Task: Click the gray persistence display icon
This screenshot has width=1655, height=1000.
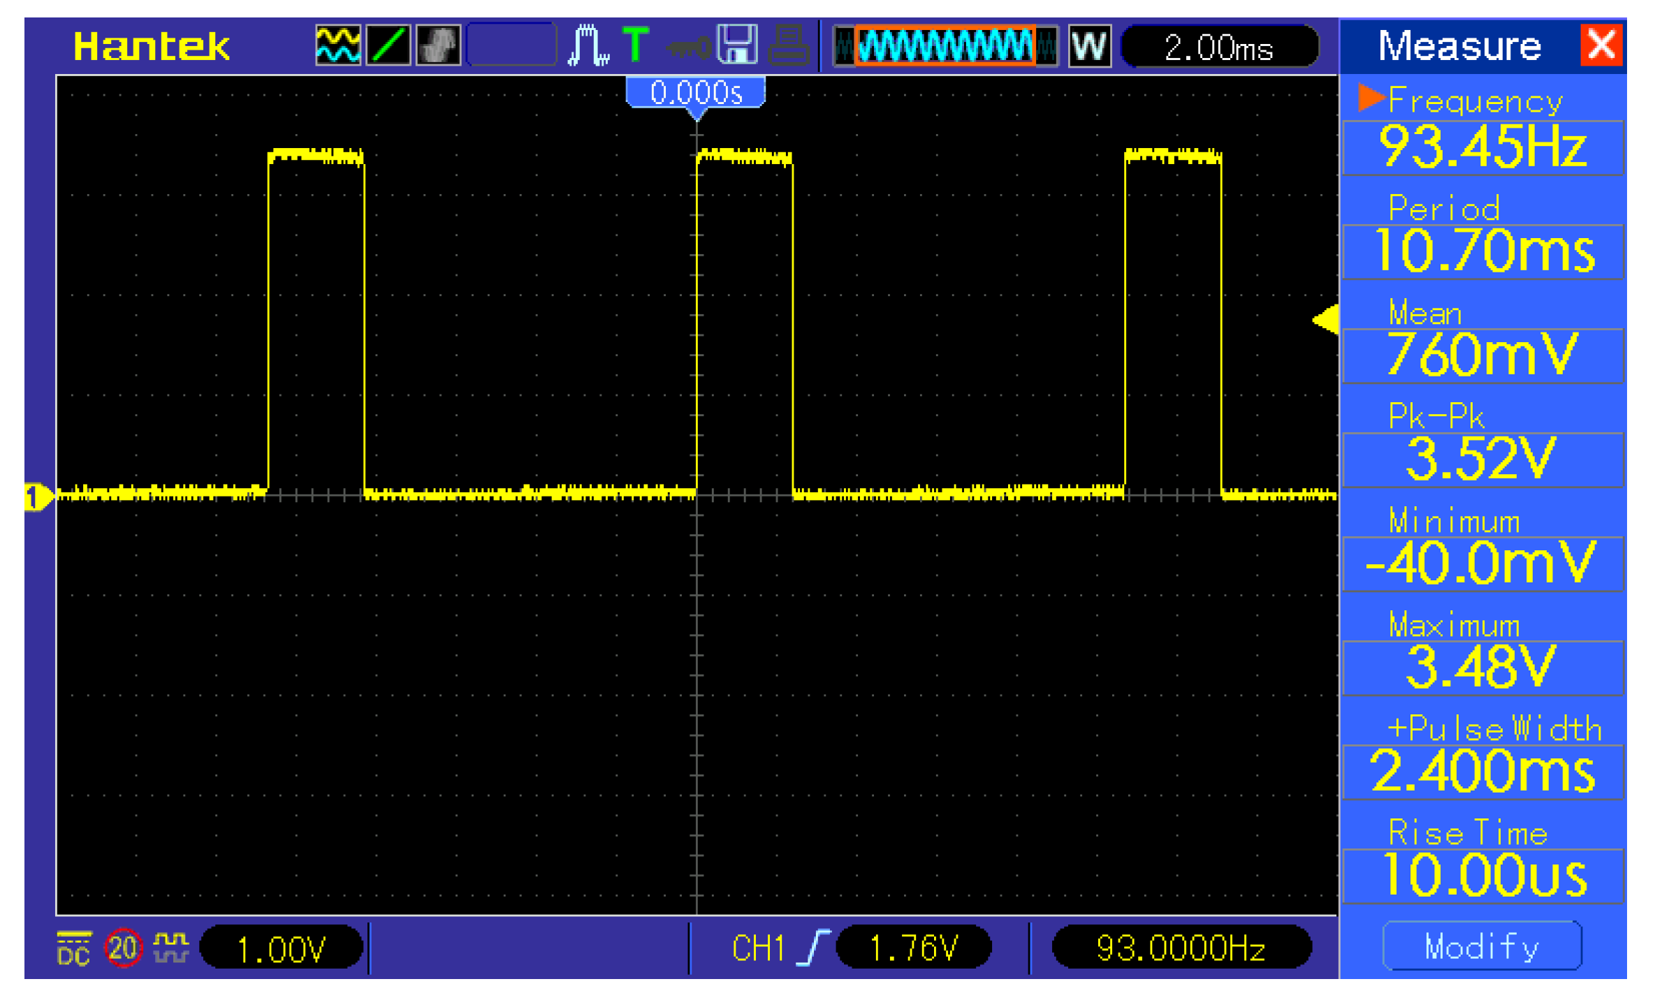Action: point(439,45)
